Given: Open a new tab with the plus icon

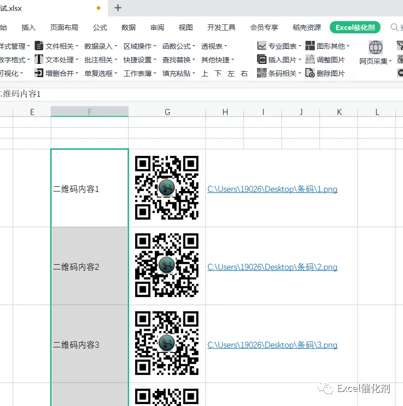Looking at the screenshot, I should coord(118,8).
